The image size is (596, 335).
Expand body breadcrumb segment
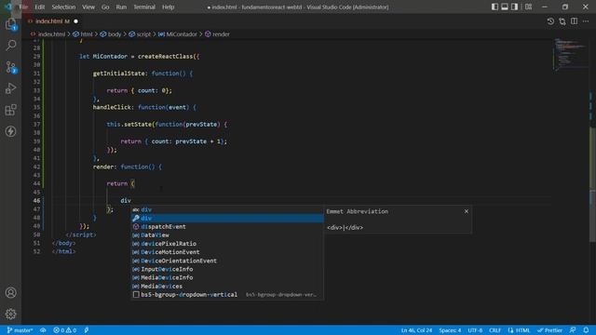point(111,34)
